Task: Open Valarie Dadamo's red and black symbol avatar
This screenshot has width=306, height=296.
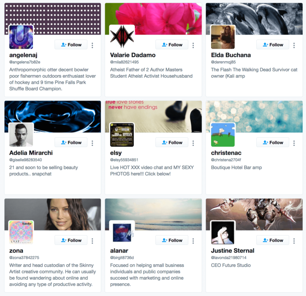Action: (x=122, y=37)
